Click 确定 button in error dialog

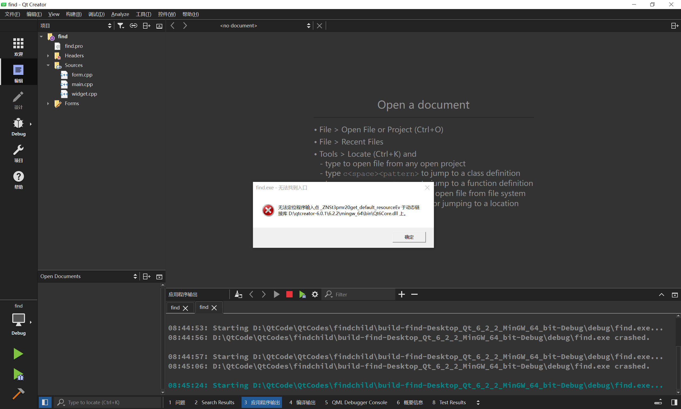point(409,237)
